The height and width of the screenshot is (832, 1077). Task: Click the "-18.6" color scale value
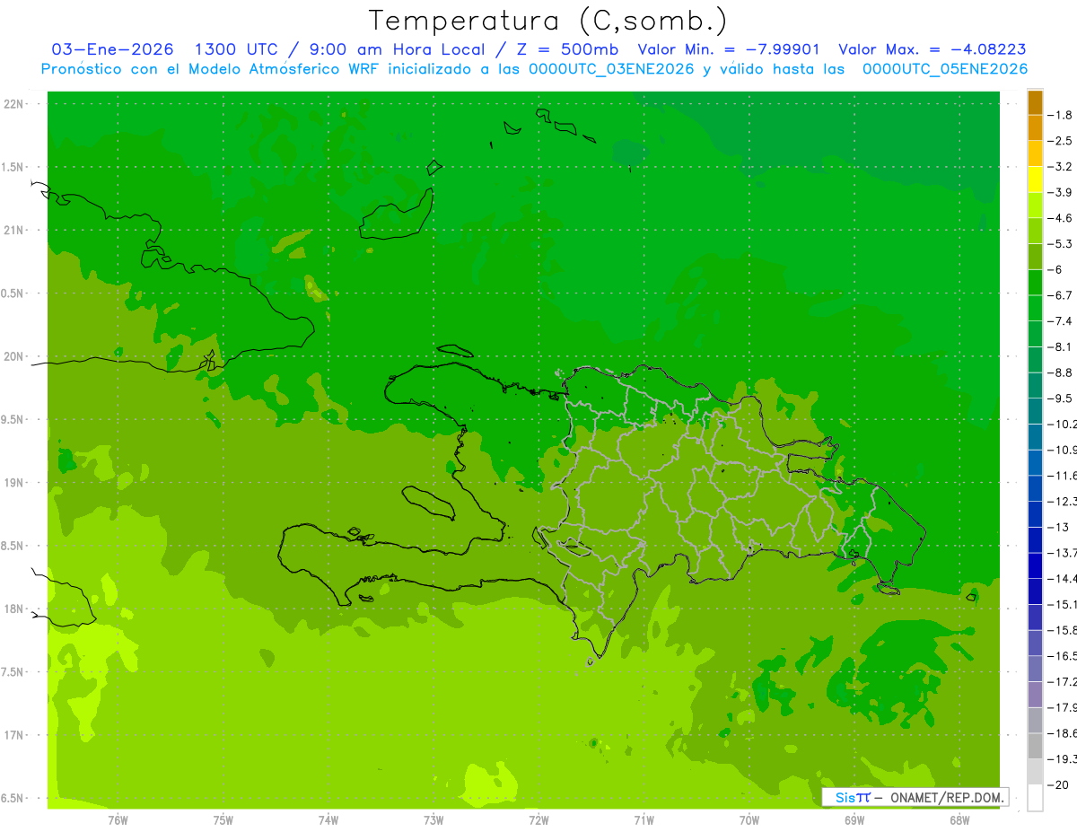point(1062,733)
